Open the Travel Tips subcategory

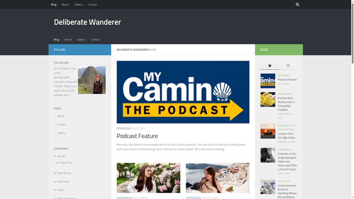click(66, 163)
